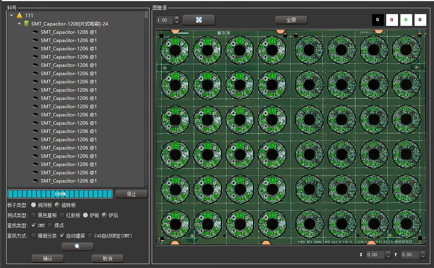The height and width of the screenshot is (268, 434).
Task: Select the 旋转板 radio option
Action: point(57,205)
